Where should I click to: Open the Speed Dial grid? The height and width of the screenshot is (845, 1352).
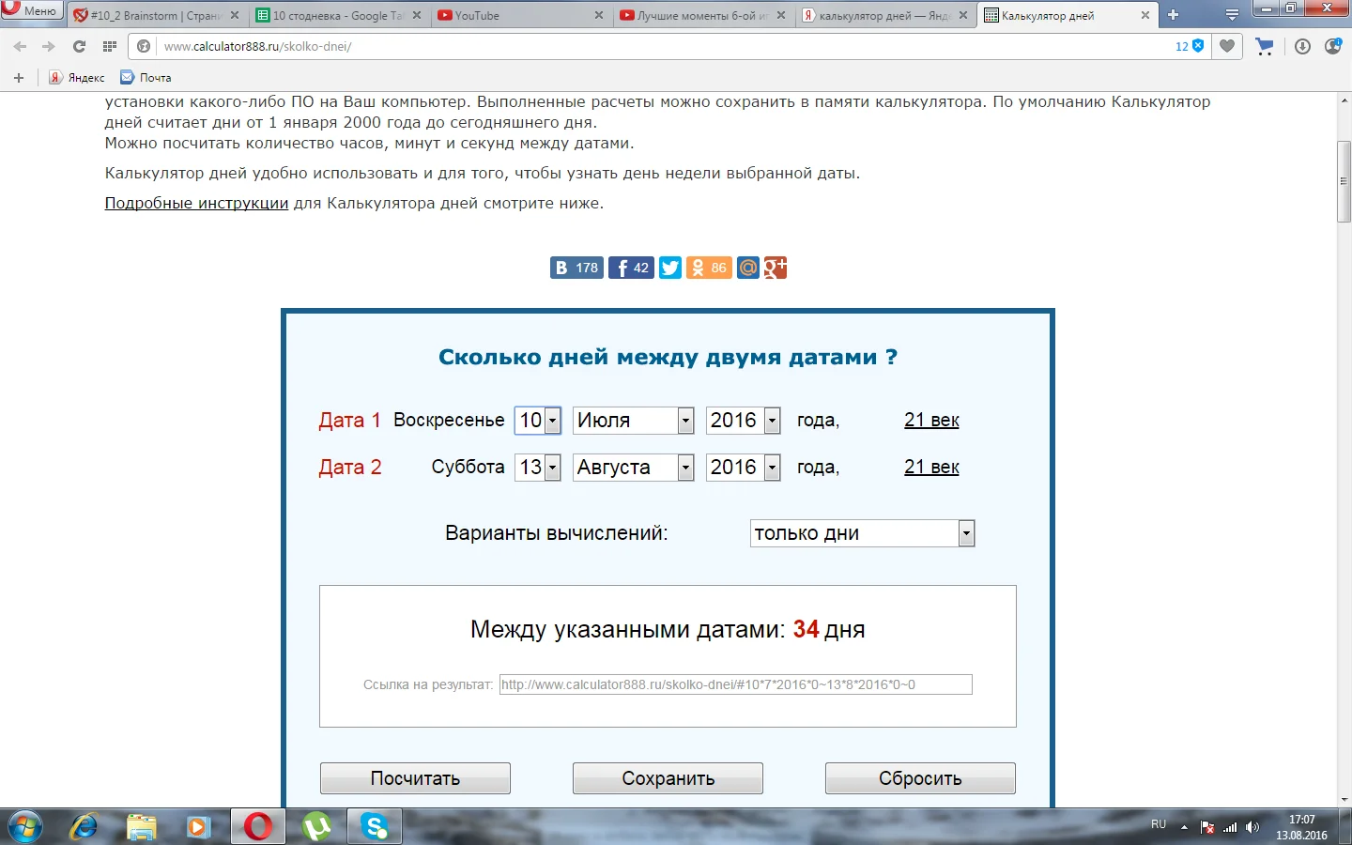[110, 46]
